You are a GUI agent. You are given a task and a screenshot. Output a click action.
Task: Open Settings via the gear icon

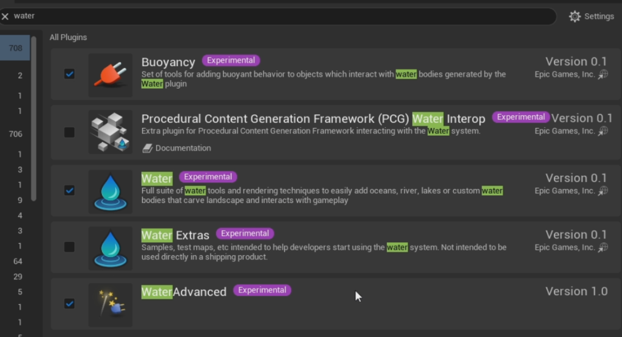[575, 16]
